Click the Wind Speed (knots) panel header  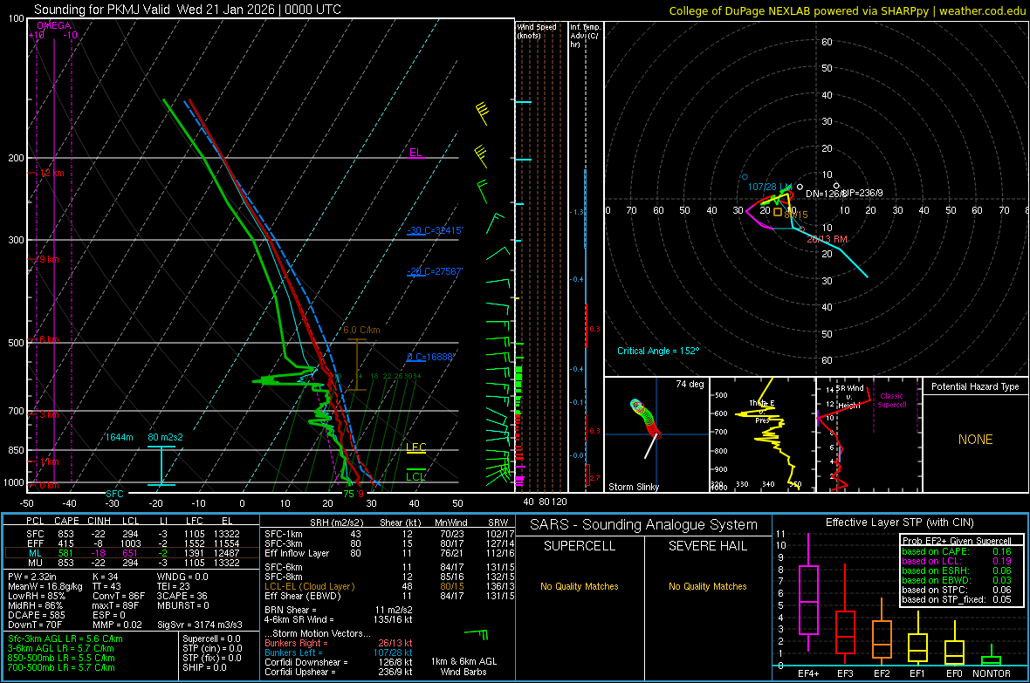[x=537, y=31]
